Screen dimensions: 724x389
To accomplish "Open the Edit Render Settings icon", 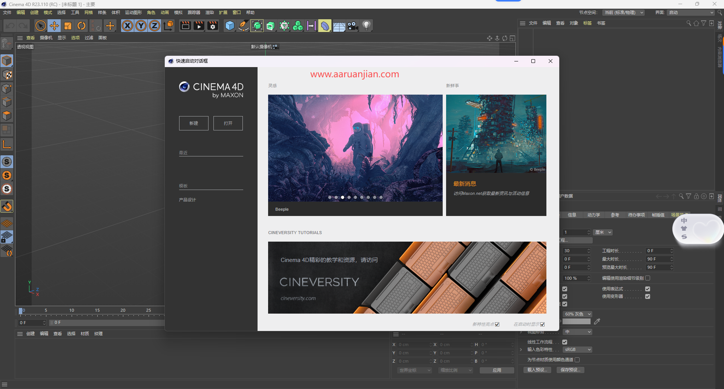I will [x=212, y=26].
